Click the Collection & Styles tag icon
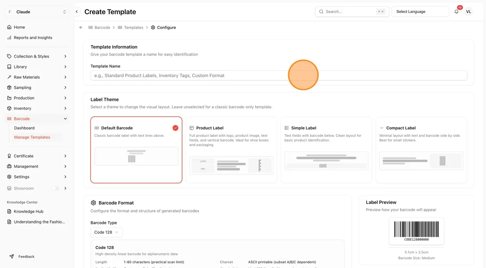Image resolution: width=486 pixels, height=268 pixels. click(9, 56)
